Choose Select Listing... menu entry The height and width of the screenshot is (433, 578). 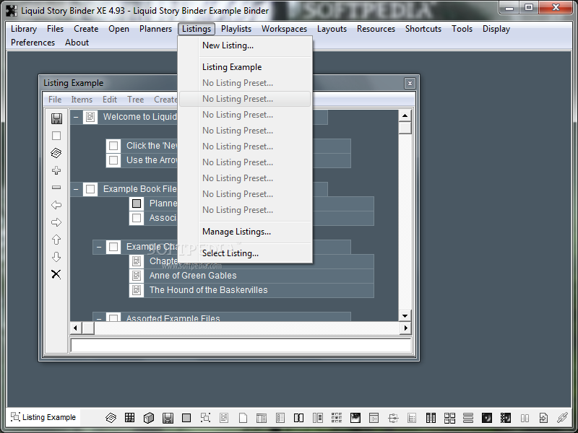click(x=245, y=253)
